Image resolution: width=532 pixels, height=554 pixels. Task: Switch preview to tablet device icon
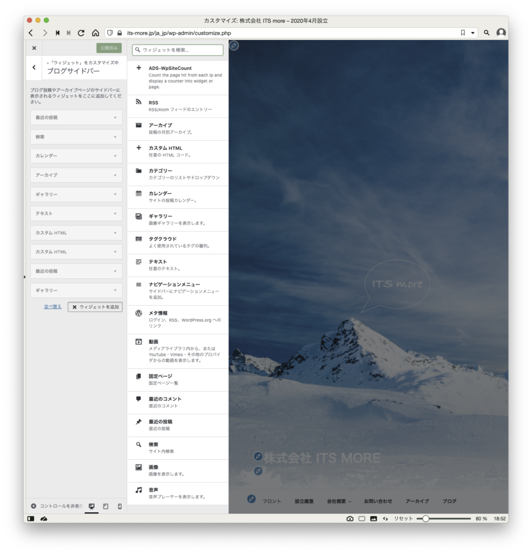click(x=106, y=506)
